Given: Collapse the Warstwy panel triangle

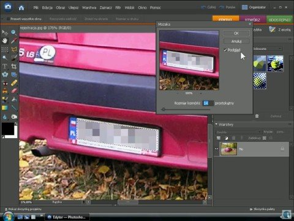Looking at the screenshot, I should (216, 124).
